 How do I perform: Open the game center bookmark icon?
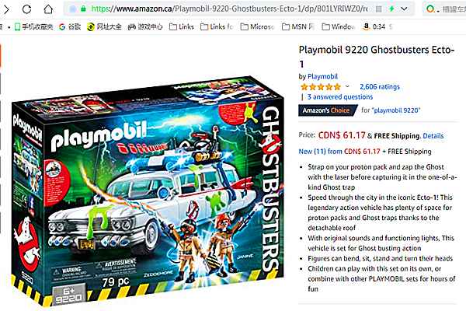pyautogui.click(x=132, y=26)
